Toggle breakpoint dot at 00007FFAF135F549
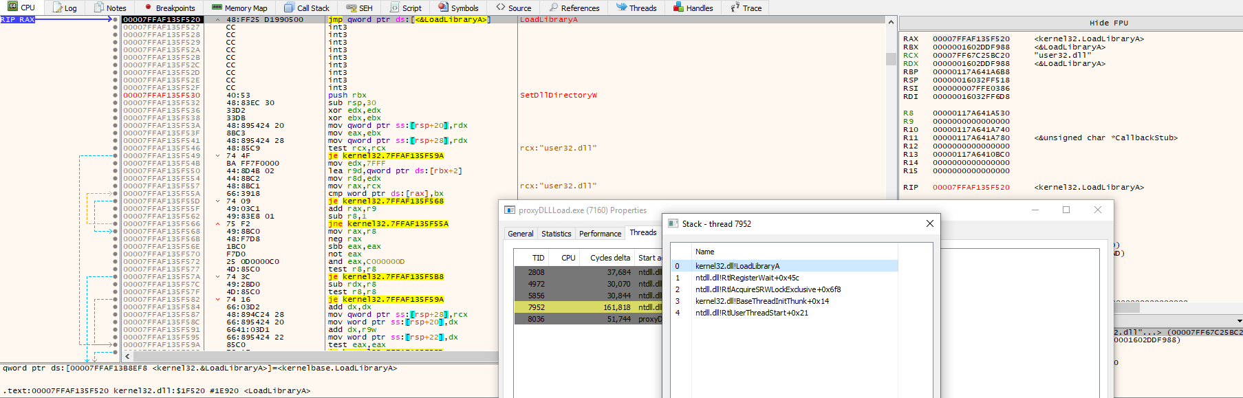Image resolution: width=1243 pixels, height=398 pixels. tap(115, 156)
